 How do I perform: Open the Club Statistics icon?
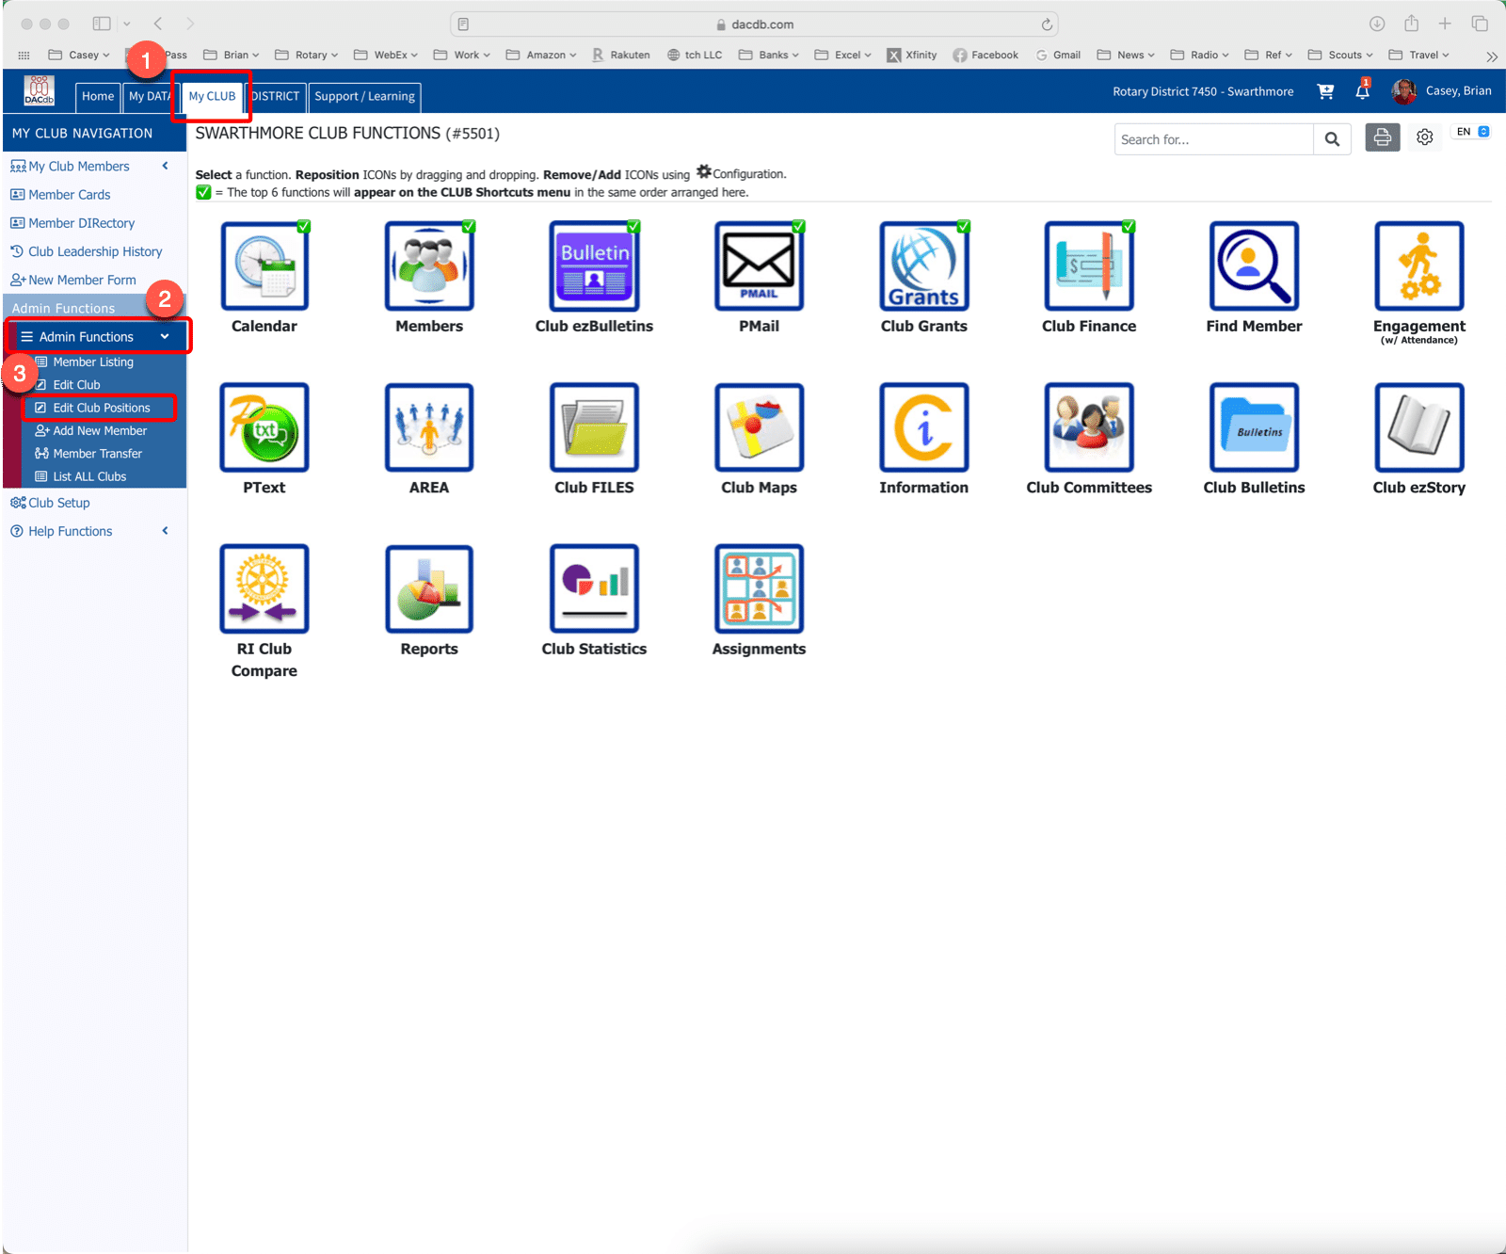point(594,588)
